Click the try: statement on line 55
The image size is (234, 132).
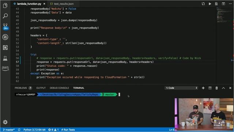point(33,55)
